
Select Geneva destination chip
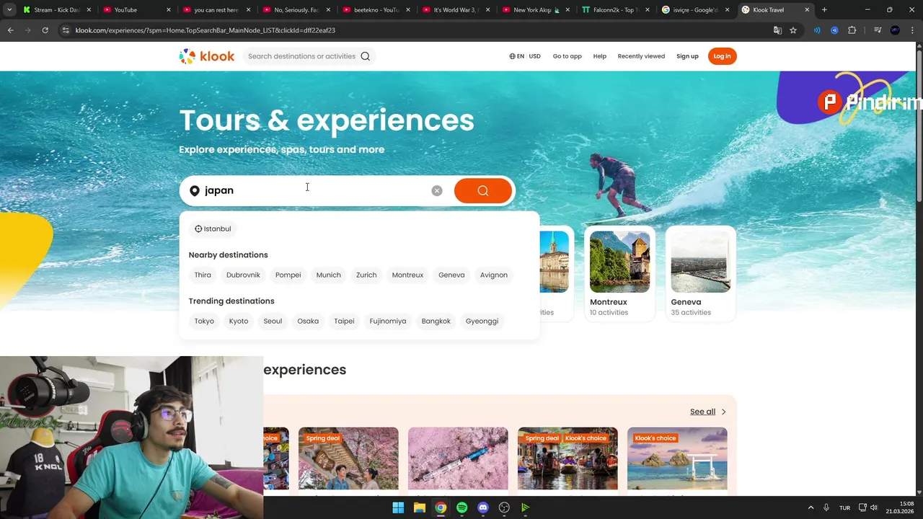pos(451,275)
